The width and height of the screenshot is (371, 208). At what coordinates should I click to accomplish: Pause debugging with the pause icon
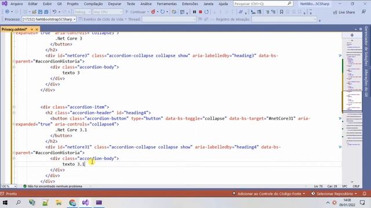pos(194,12)
